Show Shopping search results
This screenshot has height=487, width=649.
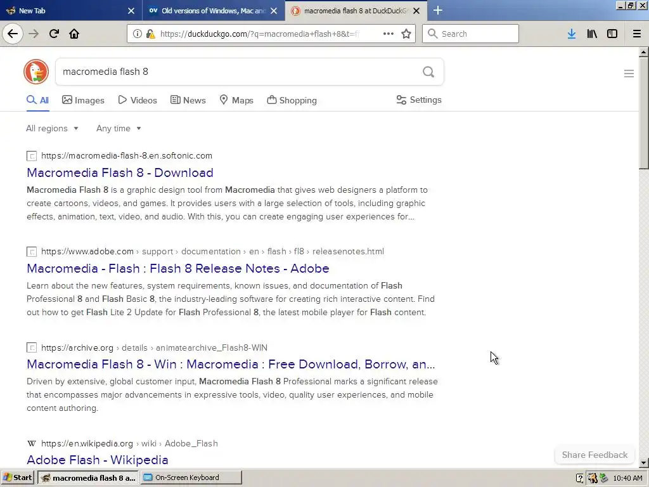click(x=292, y=100)
